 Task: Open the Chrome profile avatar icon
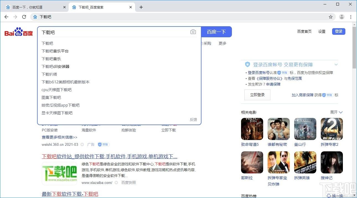click(342, 17)
